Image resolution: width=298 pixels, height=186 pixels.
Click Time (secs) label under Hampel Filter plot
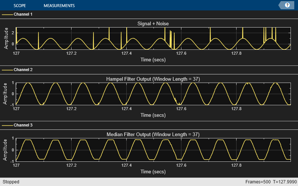tap(153, 115)
